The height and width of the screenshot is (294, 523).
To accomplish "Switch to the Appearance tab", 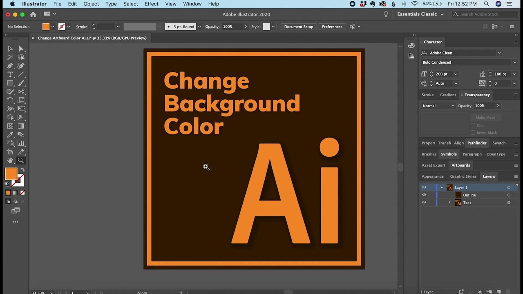I will click(x=432, y=176).
